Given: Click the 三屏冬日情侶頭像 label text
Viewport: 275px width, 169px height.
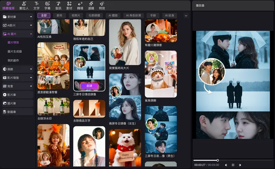Looking at the screenshot, I should pyautogui.click(x=85, y=94).
